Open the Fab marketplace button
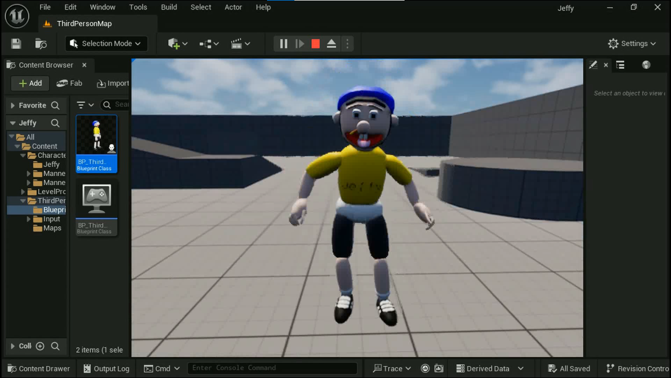Viewport: 671px width, 378px height. pos(70,83)
